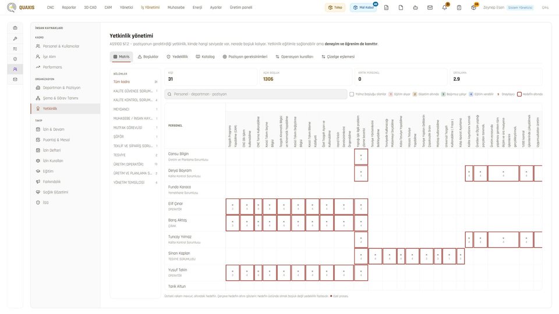This screenshot has width=559, height=314.
Task: Click the Personel - departman - pozisyon search field
Action: click(256, 94)
